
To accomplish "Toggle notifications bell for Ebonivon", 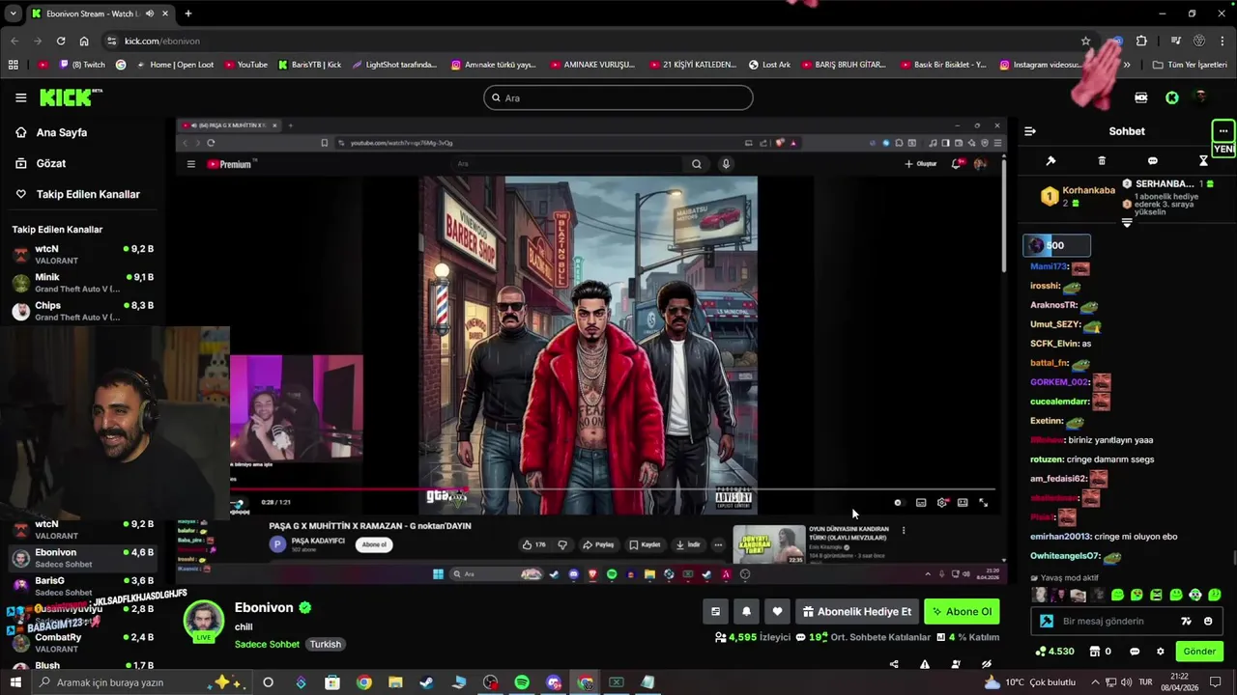I will [746, 611].
